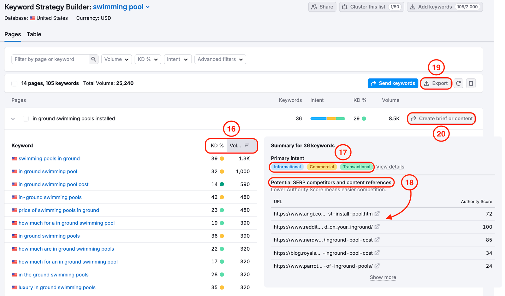Expand the Advanced filters dropdown

click(x=220, y=59)
